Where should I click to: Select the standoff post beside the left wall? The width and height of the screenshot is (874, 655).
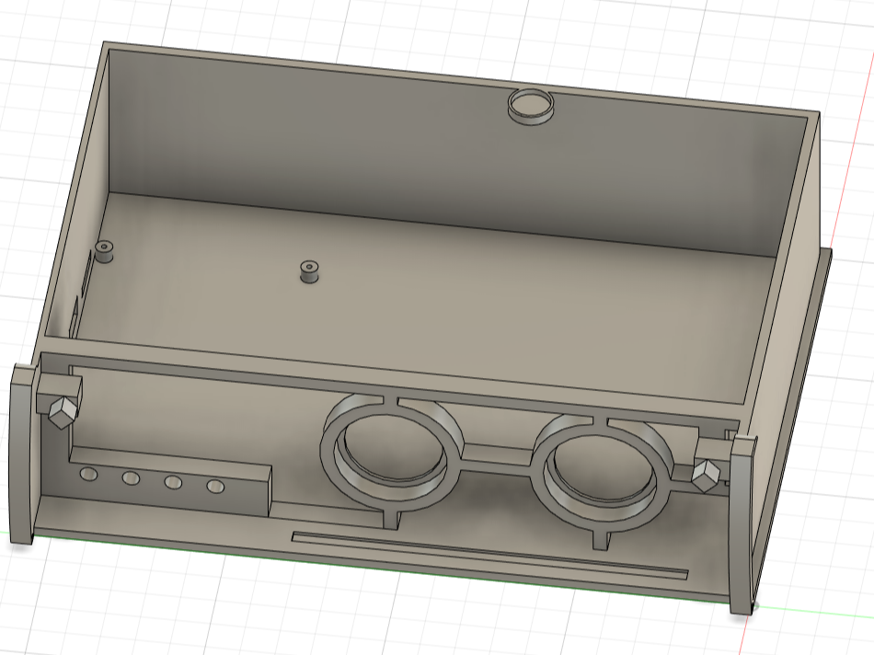pos(104,251)
